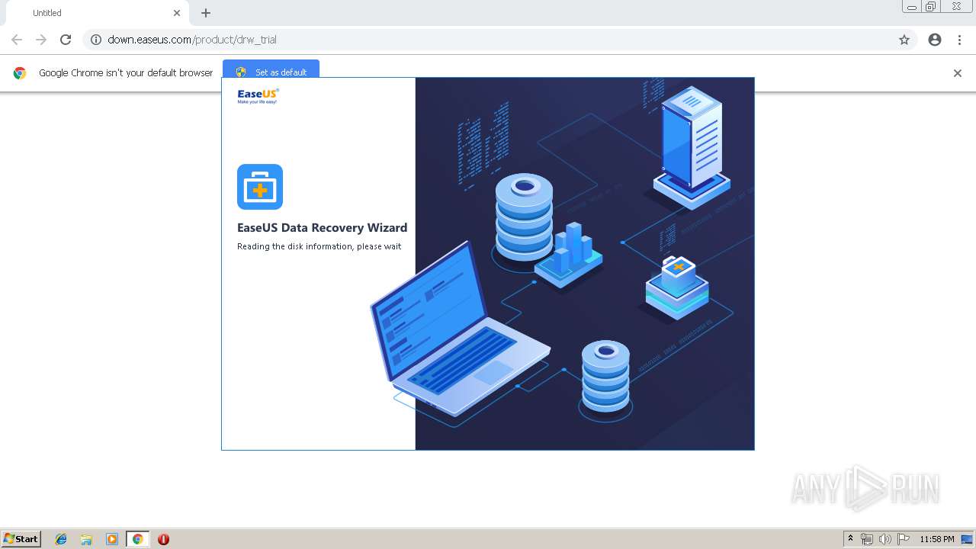Viewport: 976px width, 549px height.
Task: Restore down the Chrome window
Action: tap(931, 7)
